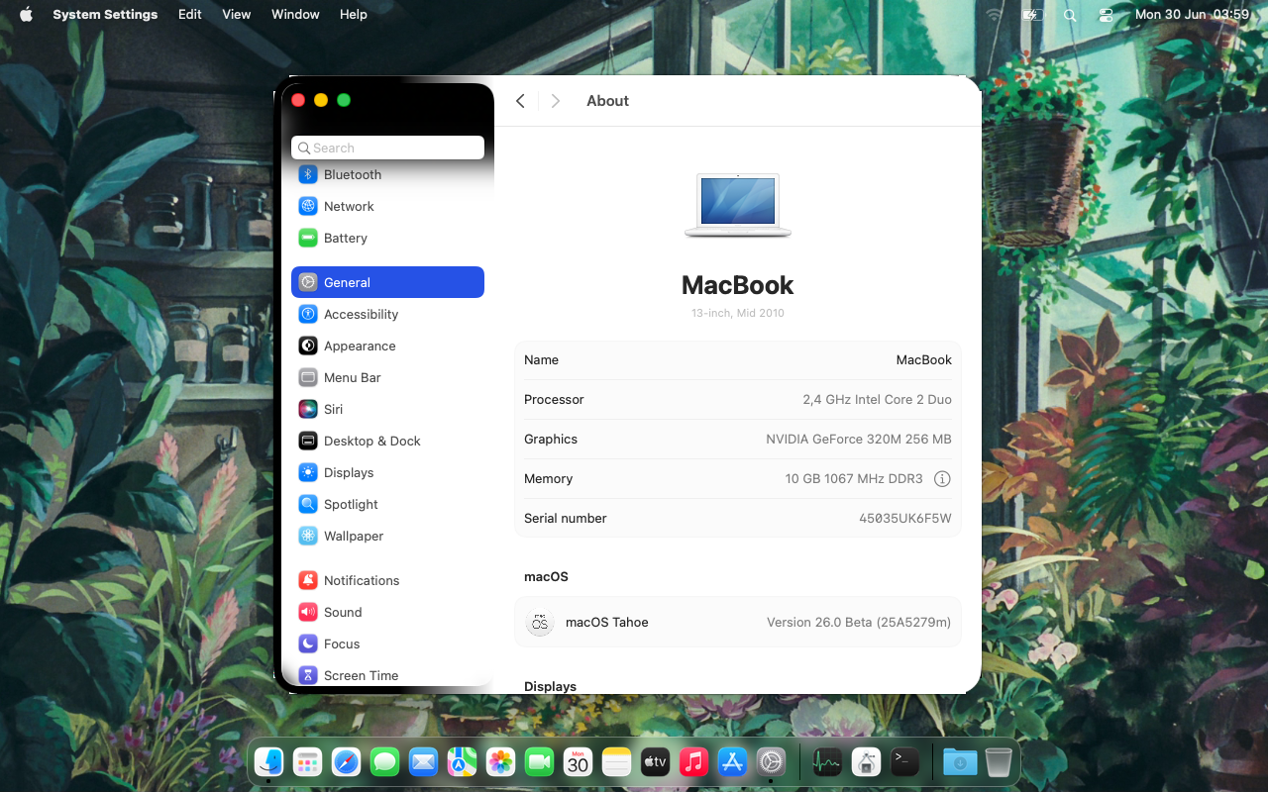The height and width of the screenshot is (792, 1268).
Task: Open the Edit menu
Action: pyautogui.click(x=190, y=14)
